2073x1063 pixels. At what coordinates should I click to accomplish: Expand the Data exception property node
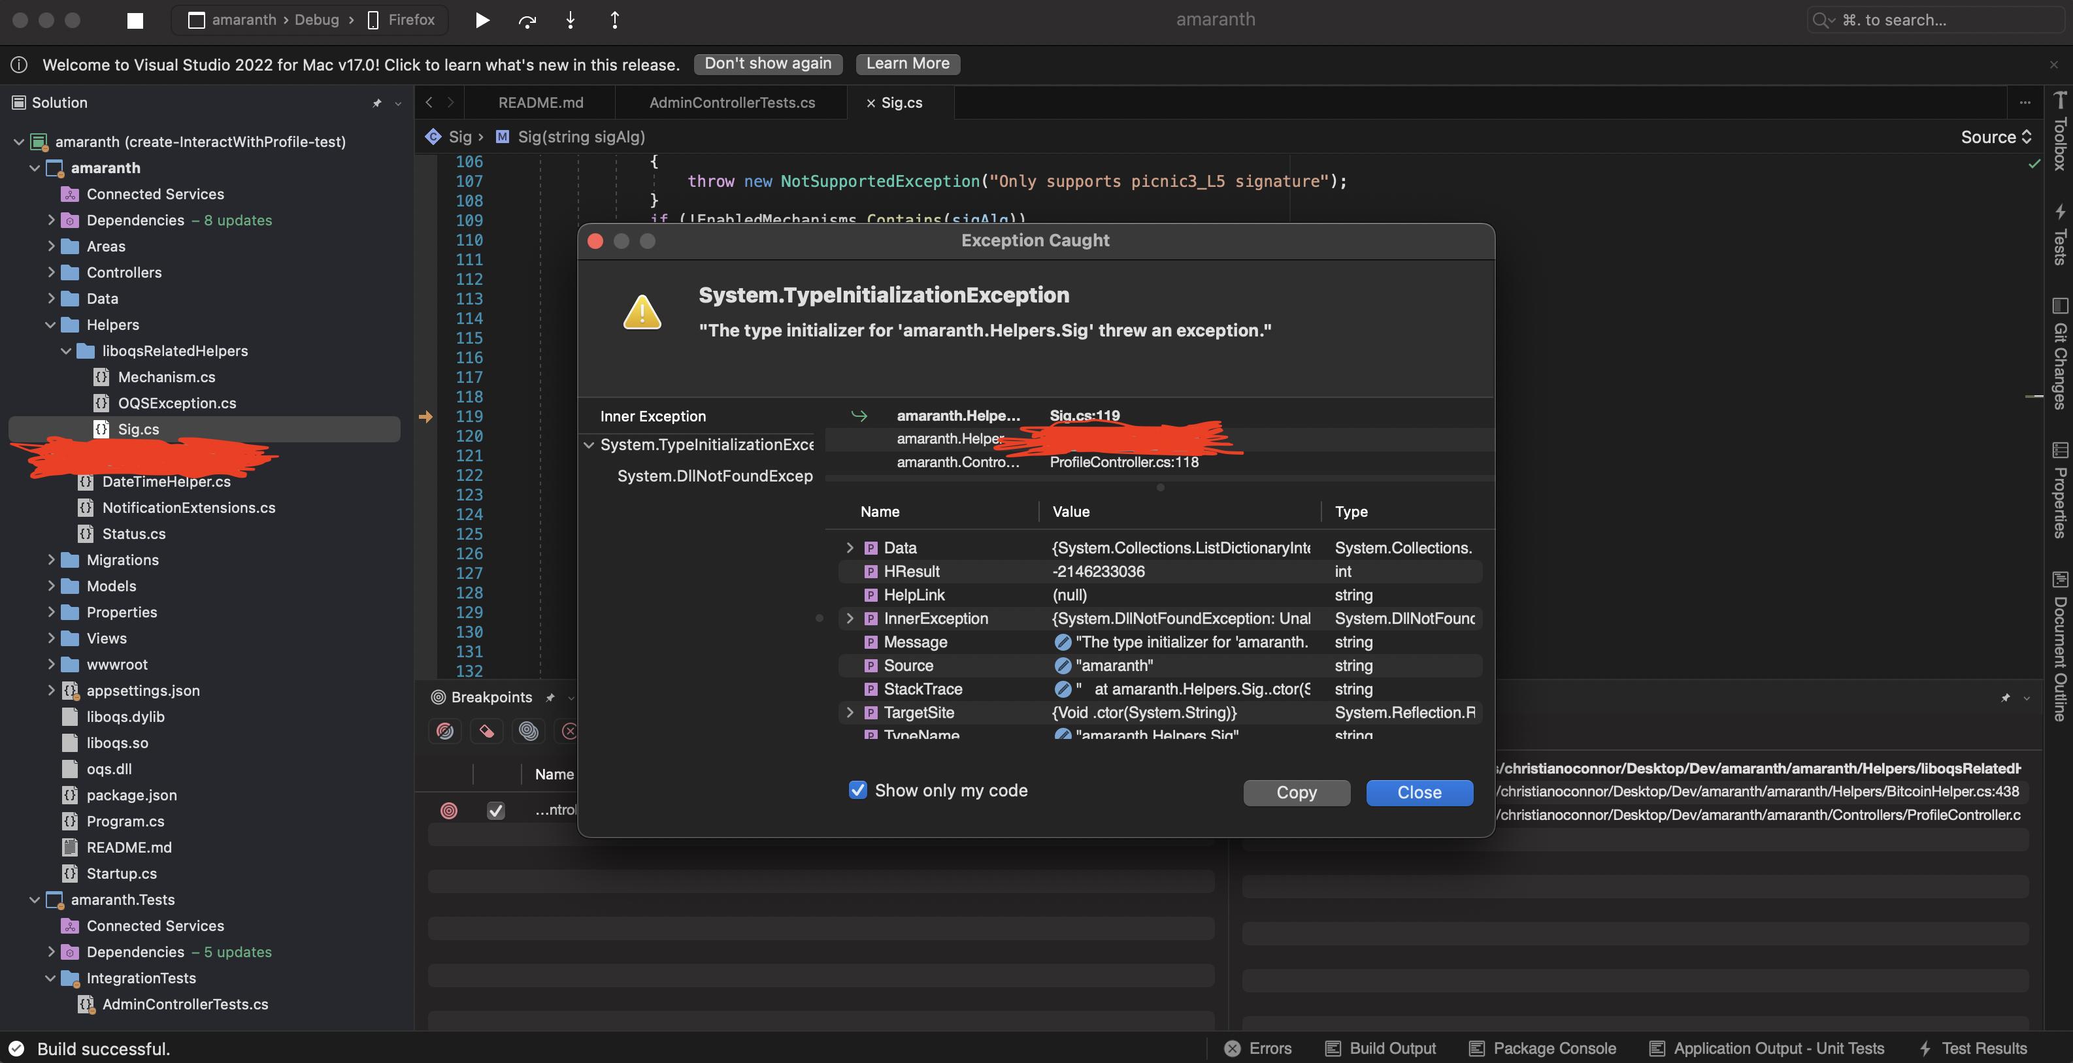click(x=848, y=548)
